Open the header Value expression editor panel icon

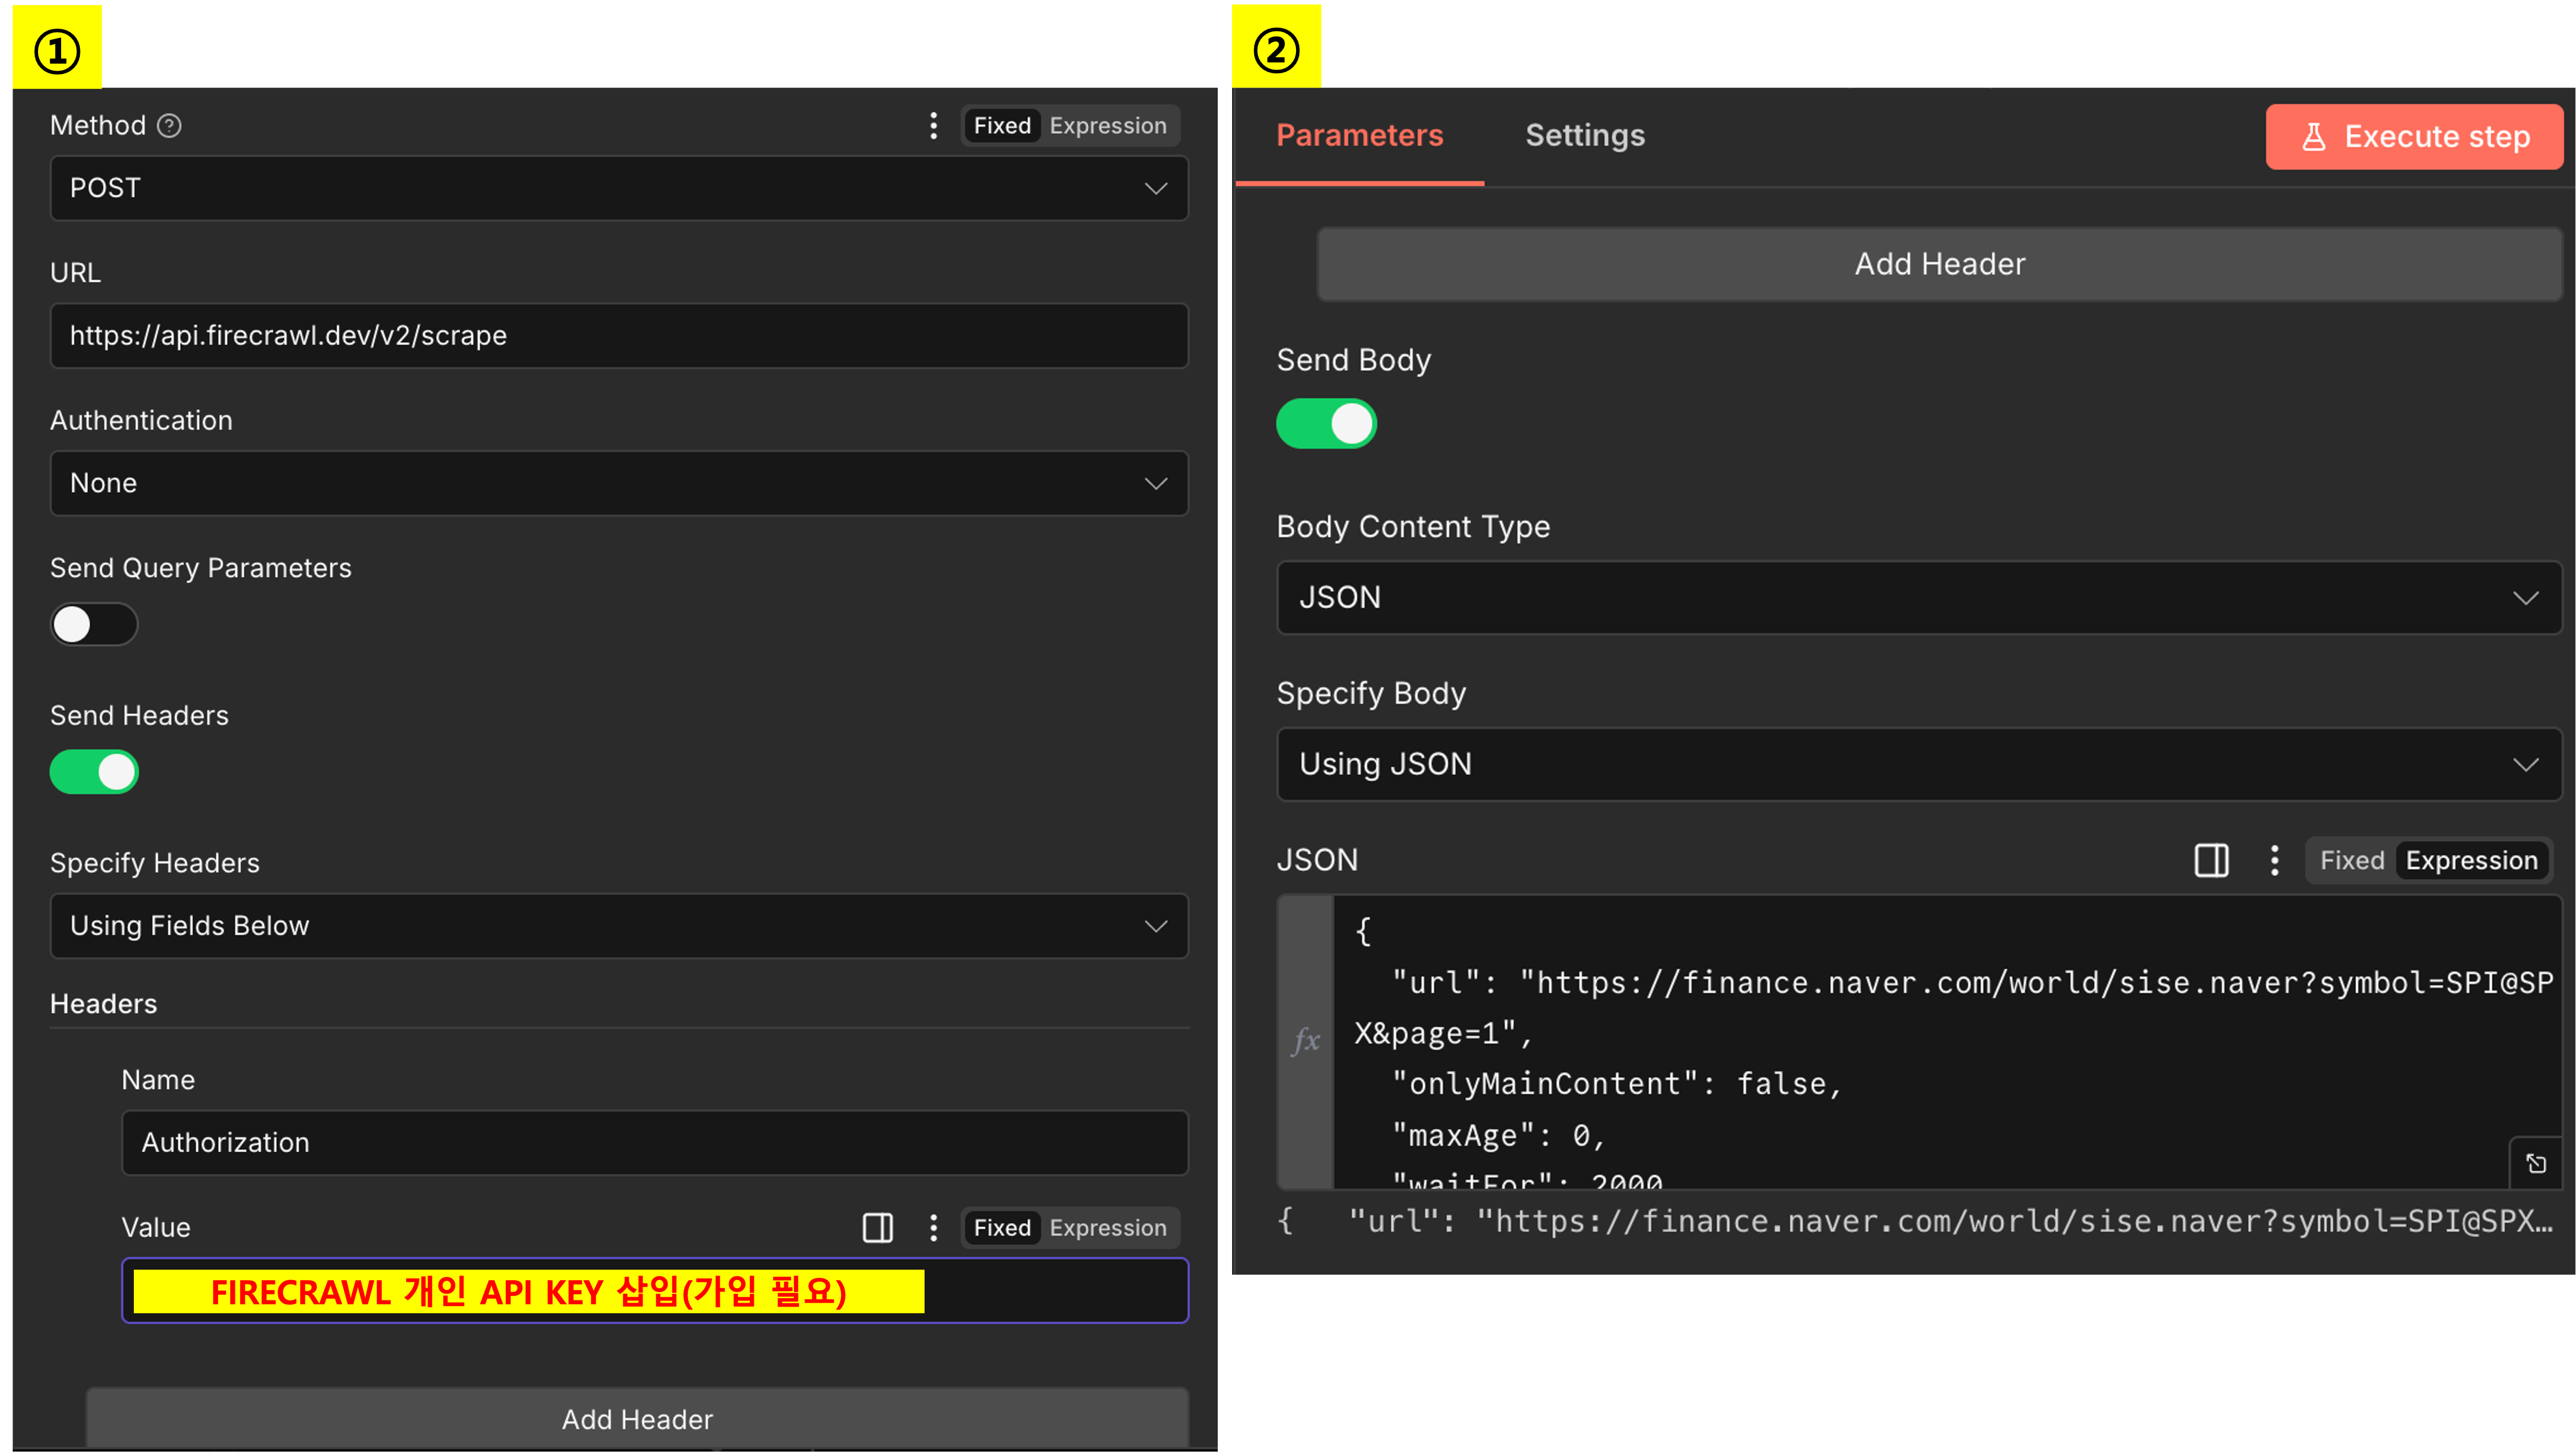(877, 1227)
